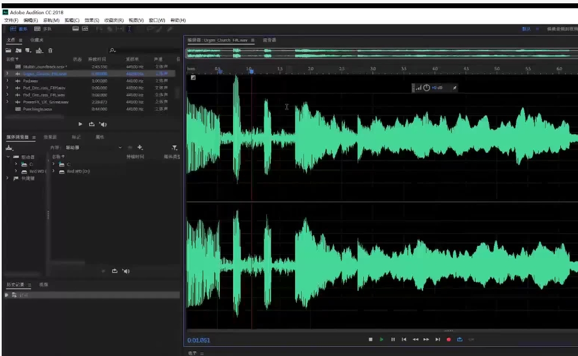Screen dimensions: 578x356
Task: Open Files panel hamburger menu
Action: [x=20, y=40]
